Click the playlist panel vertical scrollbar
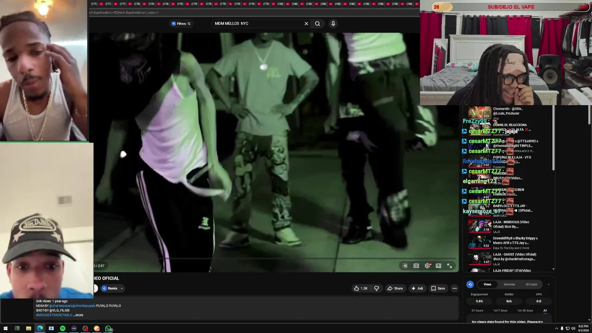This screenshot has height=333, width=592. tap(553, 138)
